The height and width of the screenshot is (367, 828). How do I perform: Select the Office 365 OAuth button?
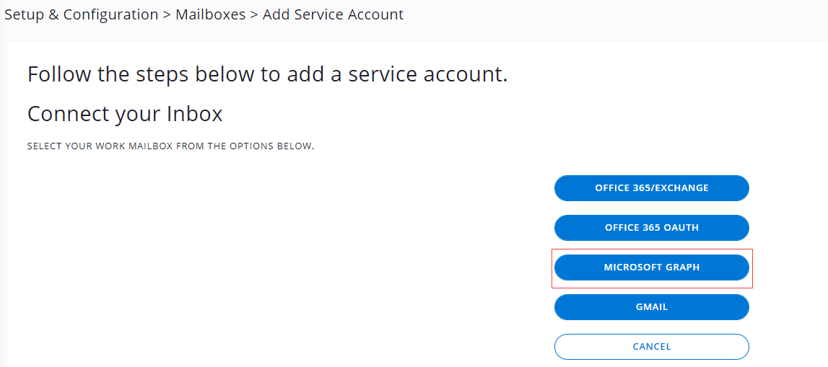point(651,228)
